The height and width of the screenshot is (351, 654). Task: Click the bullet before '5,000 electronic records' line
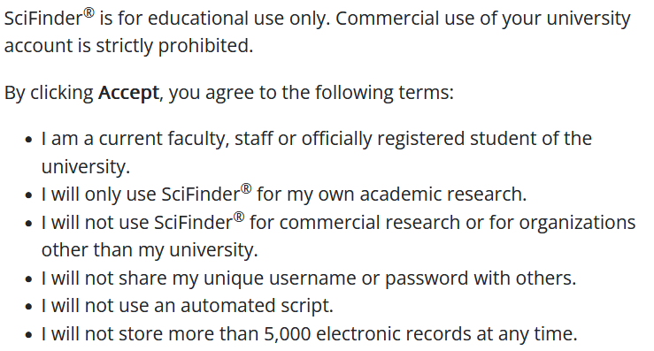28,335
